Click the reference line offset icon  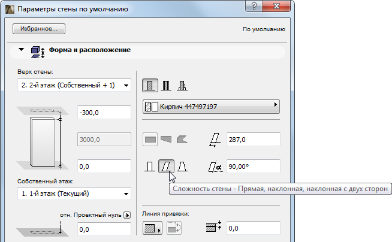213,226
